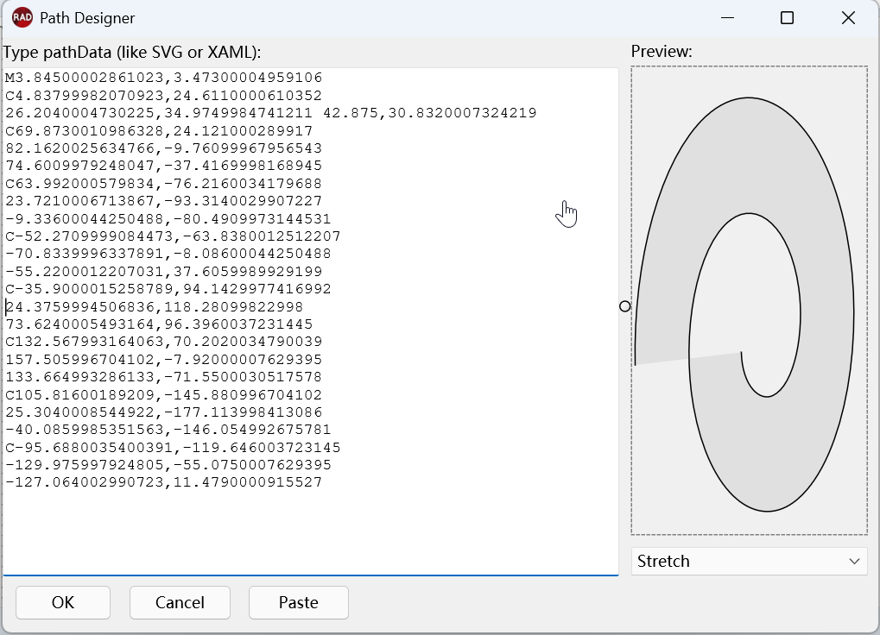This screenshot has height=635, width=880.
Task: Click the line C69.8730010986328,24.121000289917
Action: pos(160,130)
